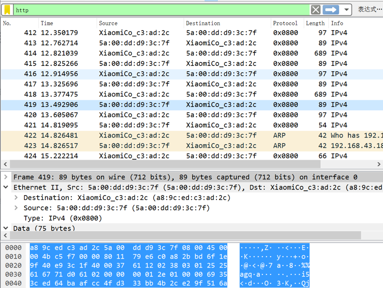
Task: Select ARP packet 423 reply row
Action: [192, 146]
